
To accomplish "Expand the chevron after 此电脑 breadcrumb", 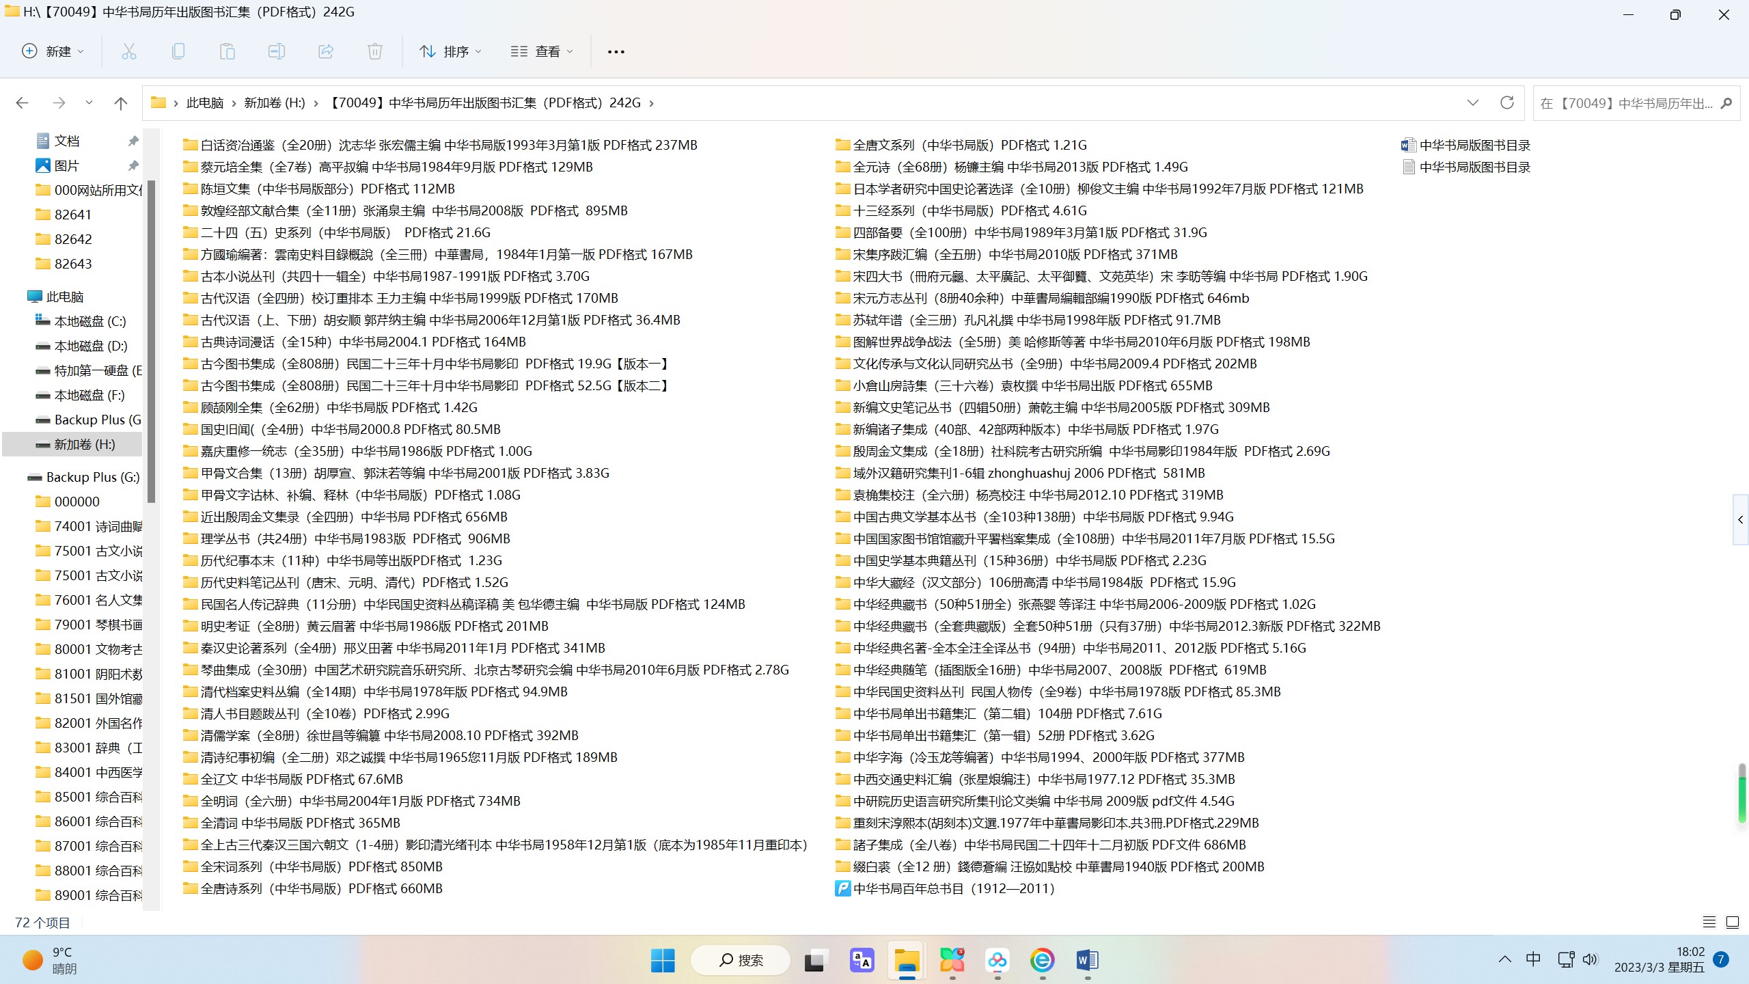I will click(x=234, y=103).
